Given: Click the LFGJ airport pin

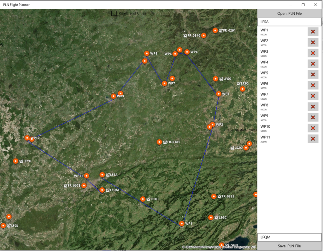Looking at the screenshot, I should [x=3, y=226].
